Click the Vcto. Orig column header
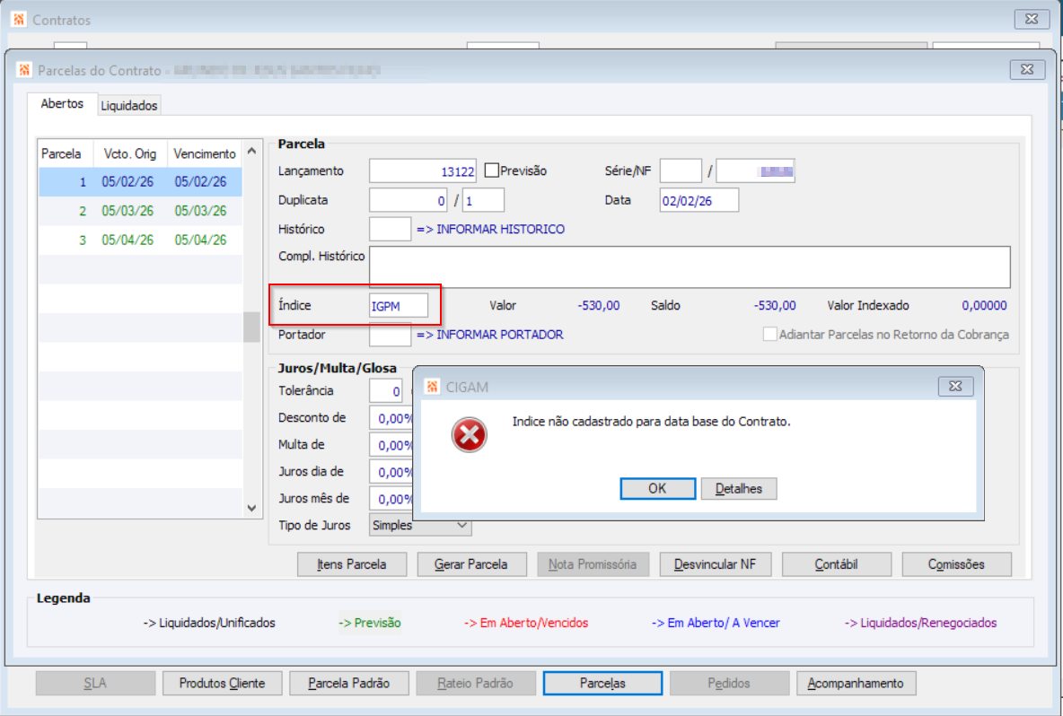 (x=129, y=153)
